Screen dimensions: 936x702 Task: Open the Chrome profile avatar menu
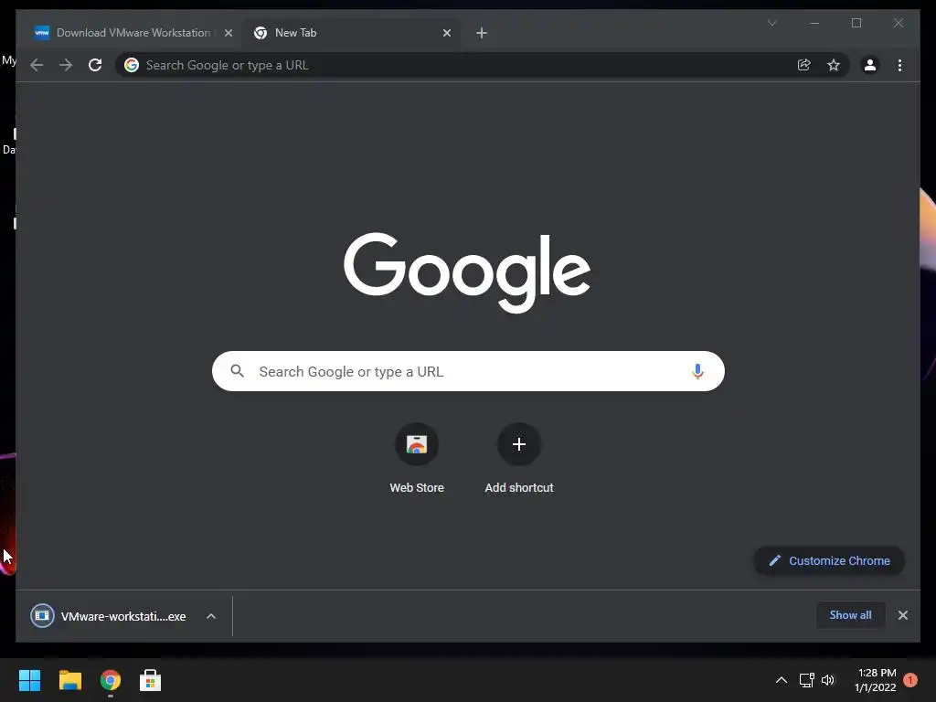pos(870,65)
